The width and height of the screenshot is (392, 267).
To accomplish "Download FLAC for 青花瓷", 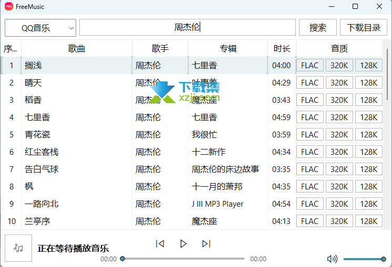I will click(x=310, y=134).
